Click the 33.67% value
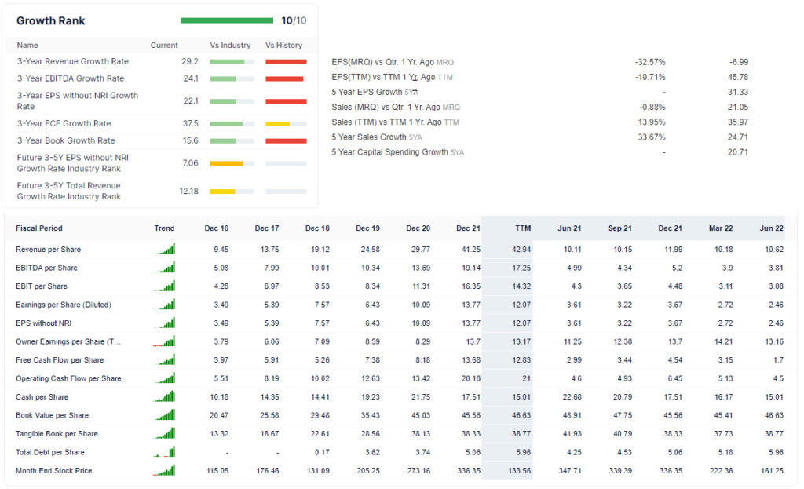 [652, 137]
